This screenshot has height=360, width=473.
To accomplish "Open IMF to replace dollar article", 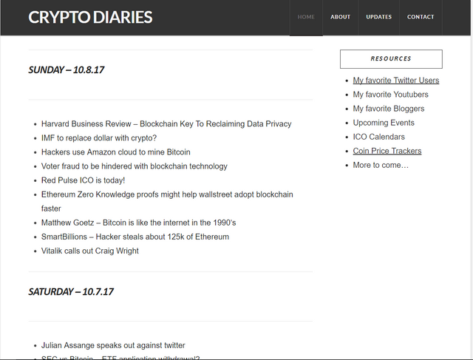I will tap(99, 138).
